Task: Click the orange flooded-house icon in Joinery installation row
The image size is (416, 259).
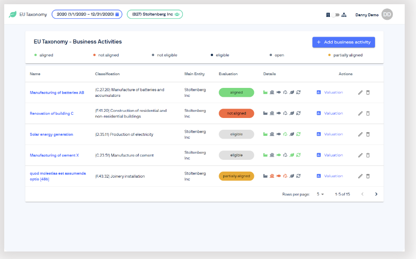Action: coord(272,176)
